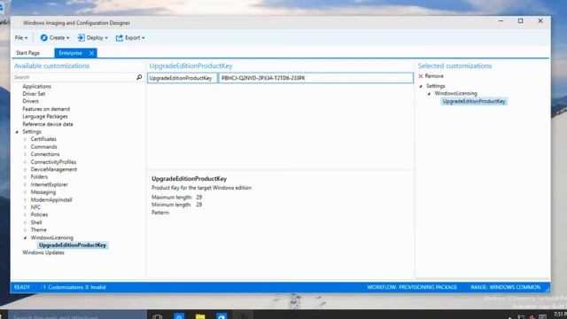Select Applications in the customizations tree
This screenshot has width=567, height=319.
pyautogui.click(x=36, y=87)
